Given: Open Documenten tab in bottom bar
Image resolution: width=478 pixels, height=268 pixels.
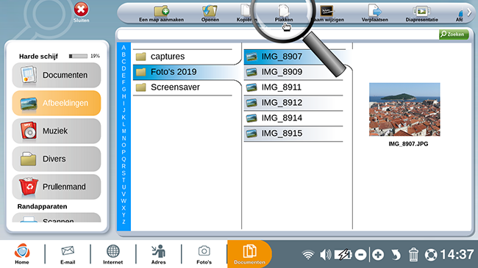Looking at the screenshot, I should click(x=249, y=254).
